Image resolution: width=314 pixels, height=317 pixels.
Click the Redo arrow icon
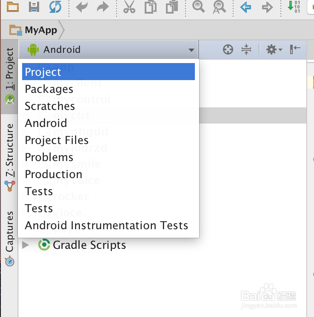point(103,7)
